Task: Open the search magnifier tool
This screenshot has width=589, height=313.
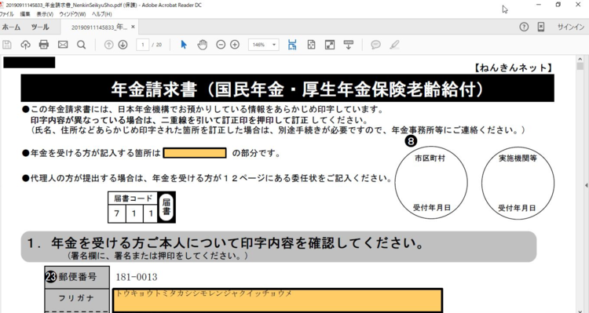Action: pyautogui.click(x=81, y=45)
